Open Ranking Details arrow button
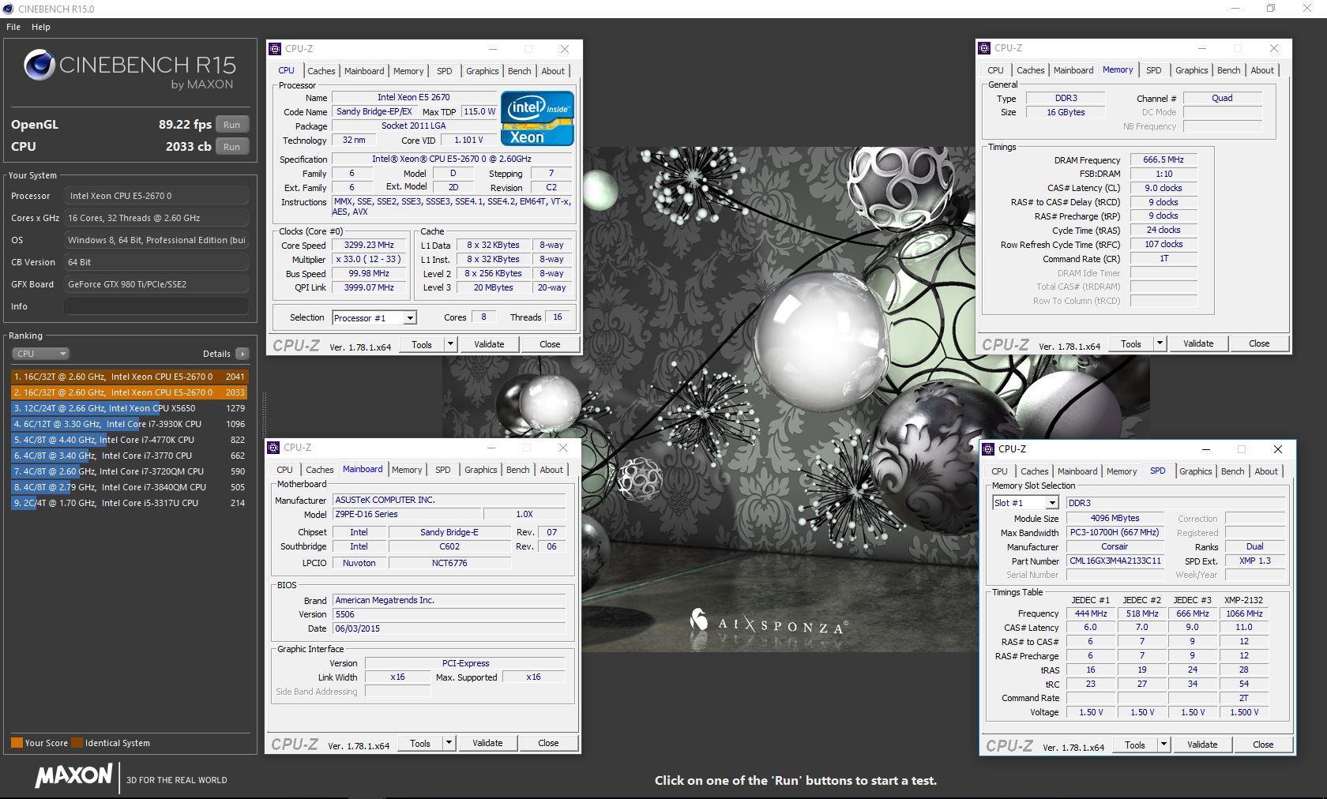This screenshot has height=799, width=1327. click(242, 354)
